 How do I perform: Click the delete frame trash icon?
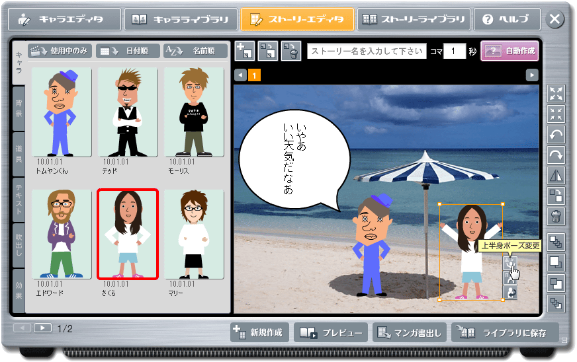(290, 51)
